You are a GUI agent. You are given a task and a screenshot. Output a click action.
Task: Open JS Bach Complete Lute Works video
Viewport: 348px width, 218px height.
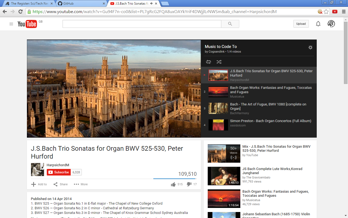272,171
